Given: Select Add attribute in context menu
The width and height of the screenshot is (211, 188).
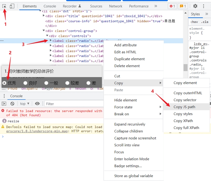Looking at the screenshot, I should click(134, 45).
